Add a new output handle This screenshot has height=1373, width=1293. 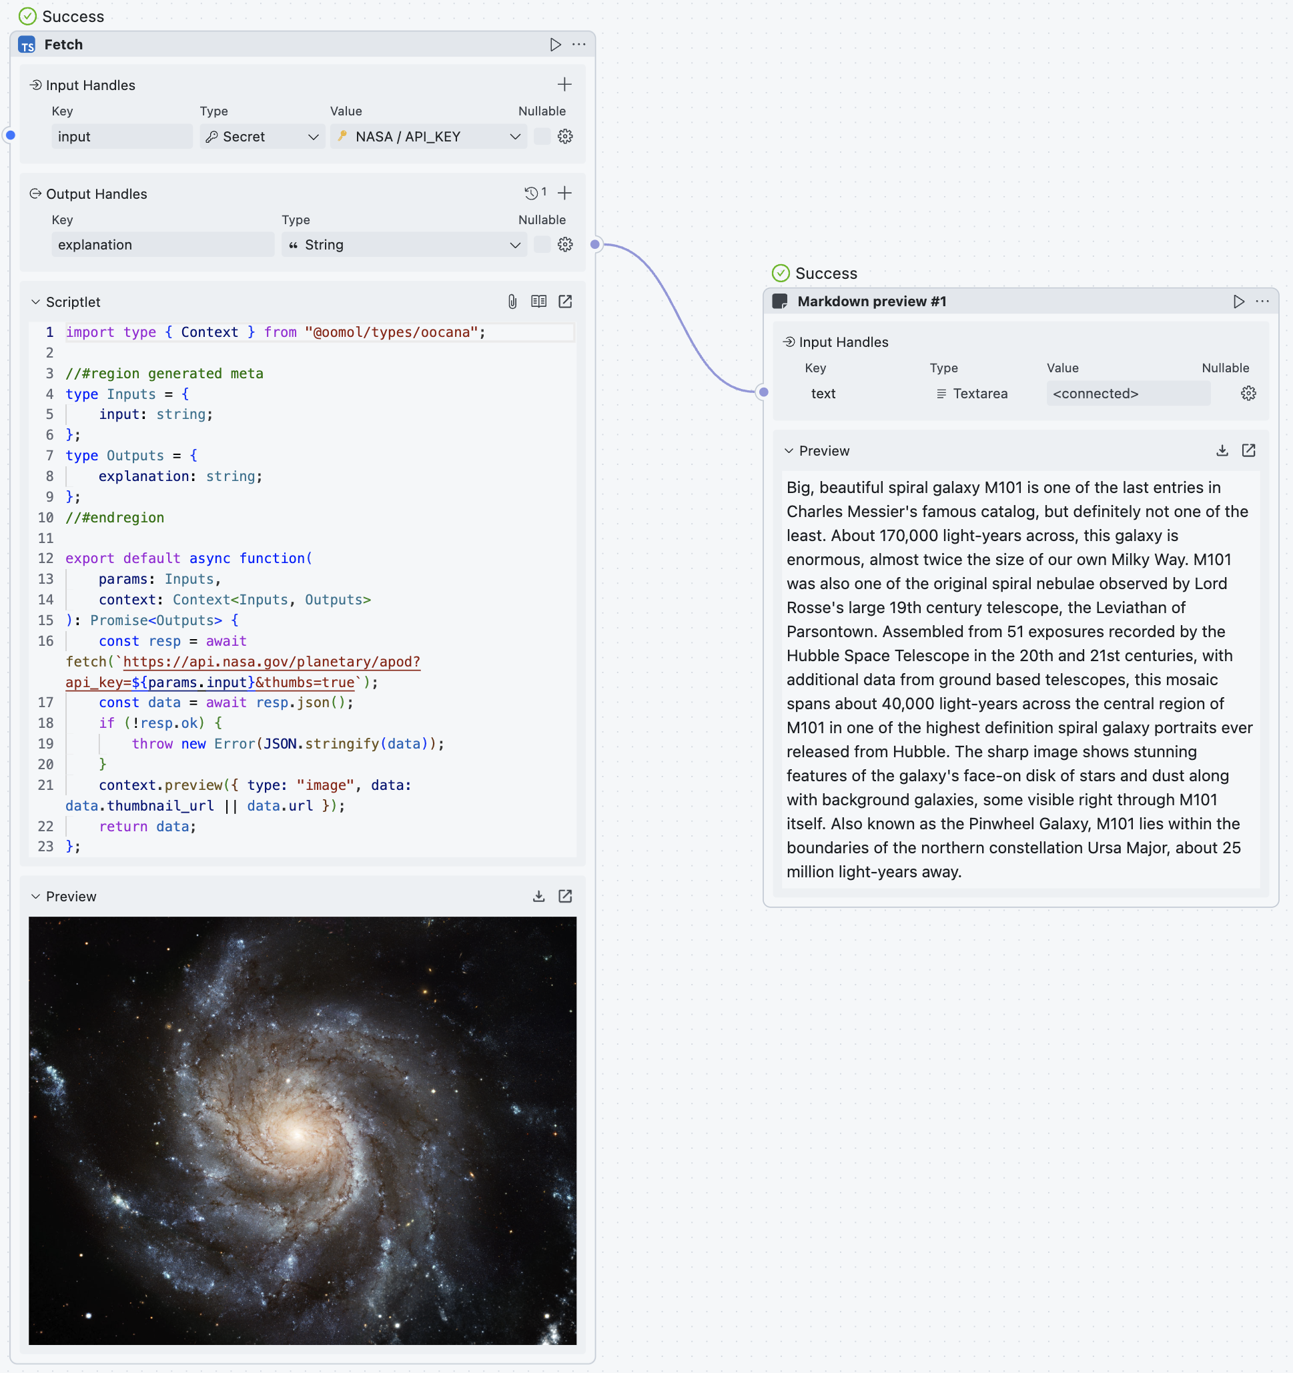564,193
